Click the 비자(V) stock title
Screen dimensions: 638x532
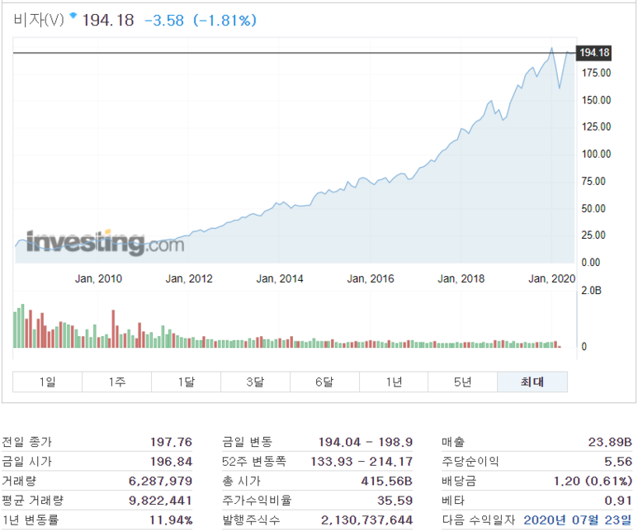pos(39,20)
